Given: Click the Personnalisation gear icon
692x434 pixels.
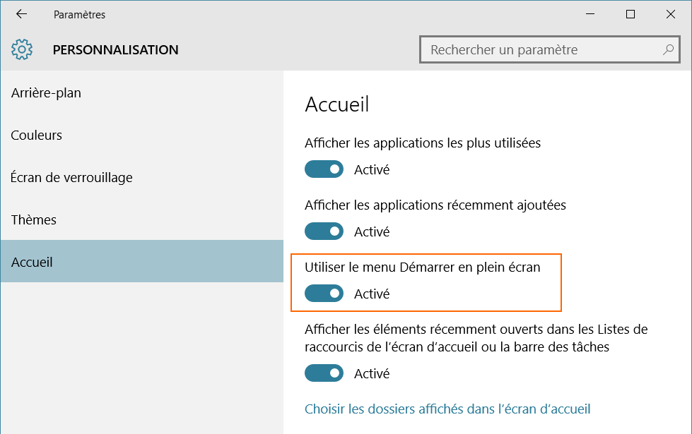Looking at the screenshot, I should tap(22, 49).
